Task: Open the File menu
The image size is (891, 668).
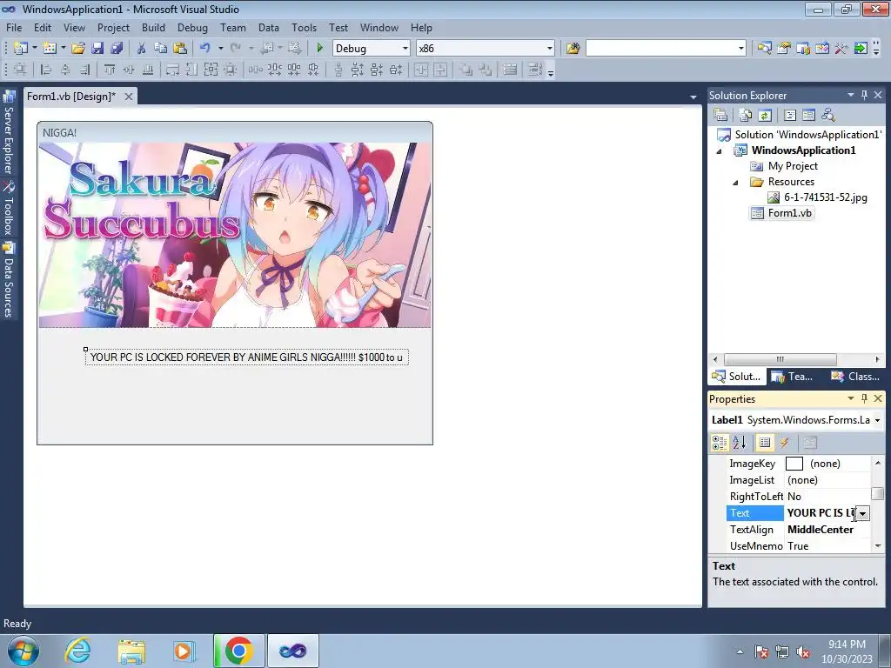Action: 14,27
